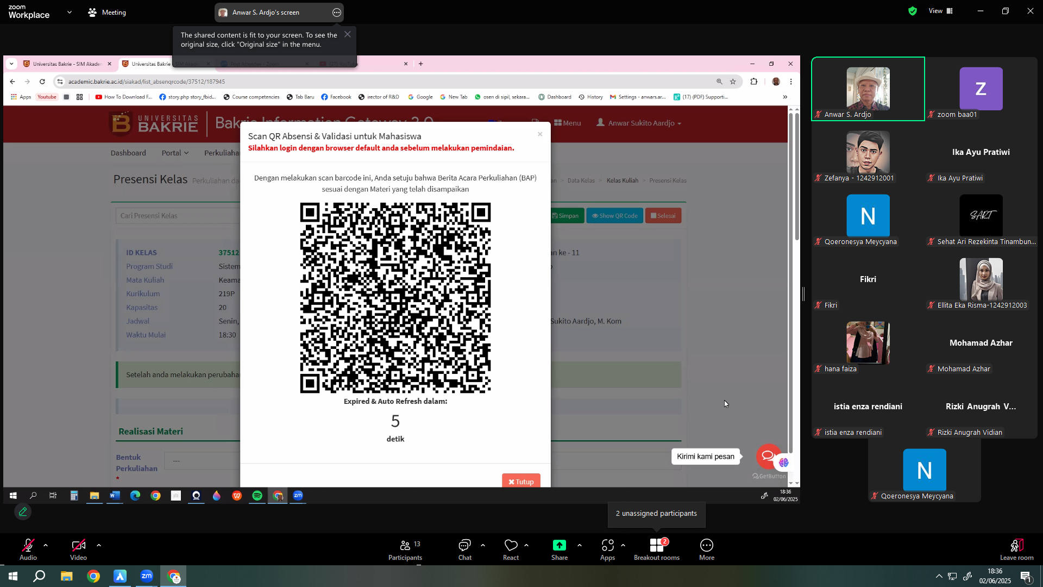Open Windows Search on the bottom taskbar
The height and width of the screenshot is (587, 1043).
[x=39, y=576]
